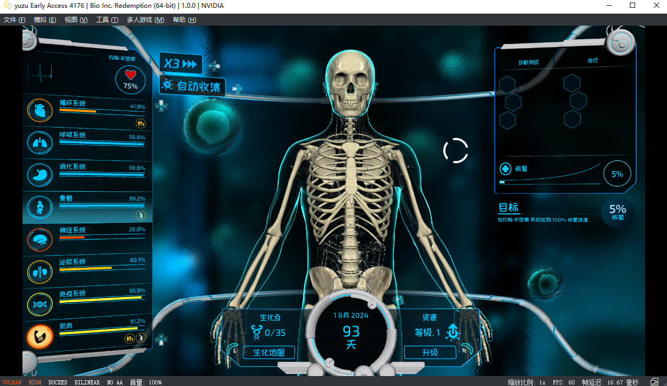Open the 工具(T) menu

(x=107, y=20)
